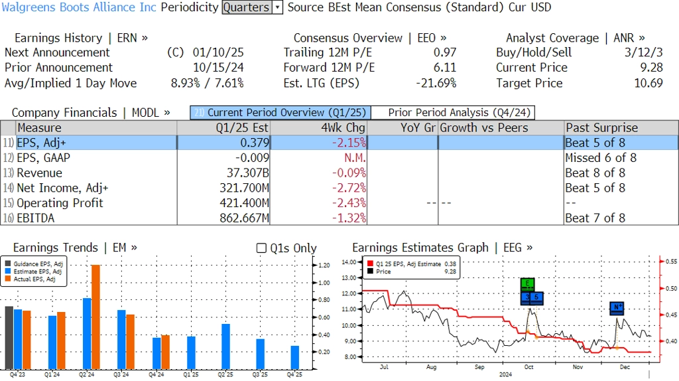
Task: Click Revenue estimate 37.307B
Action: (x=248, y=173)
